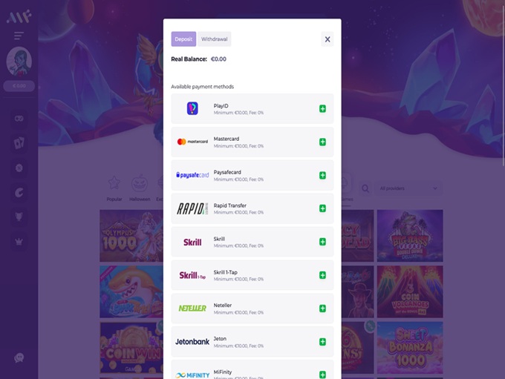Click the game search magnifier icon
Screen dimensions: 505x379
pos(365,188)
